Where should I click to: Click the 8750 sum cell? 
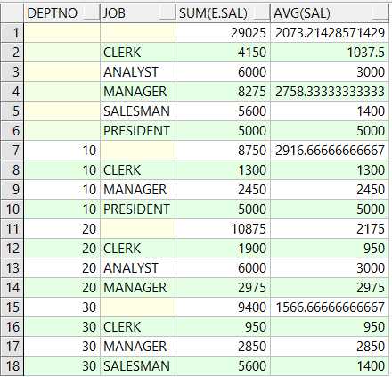(224, 151)
